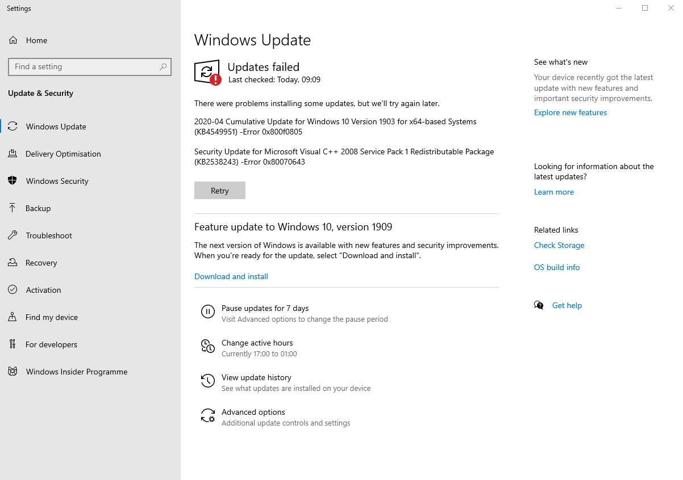Click the Activation checkmark circle icon
The width and height of the screenshot is (683, 480).
point(13,290)
